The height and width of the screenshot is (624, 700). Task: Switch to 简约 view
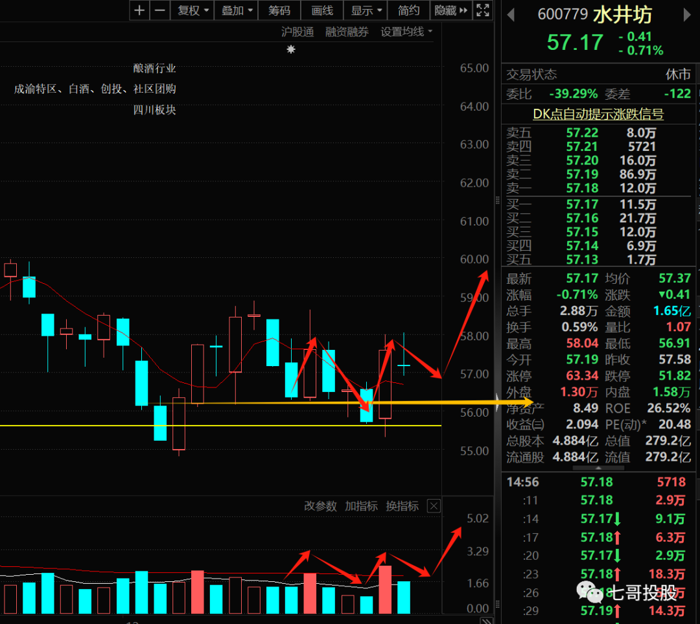pos(408,10)
